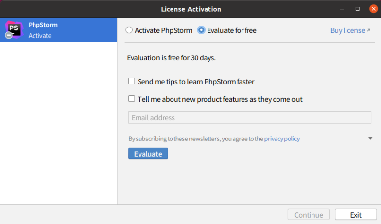Close the License Activation dialog

click(x=373, y=9)
